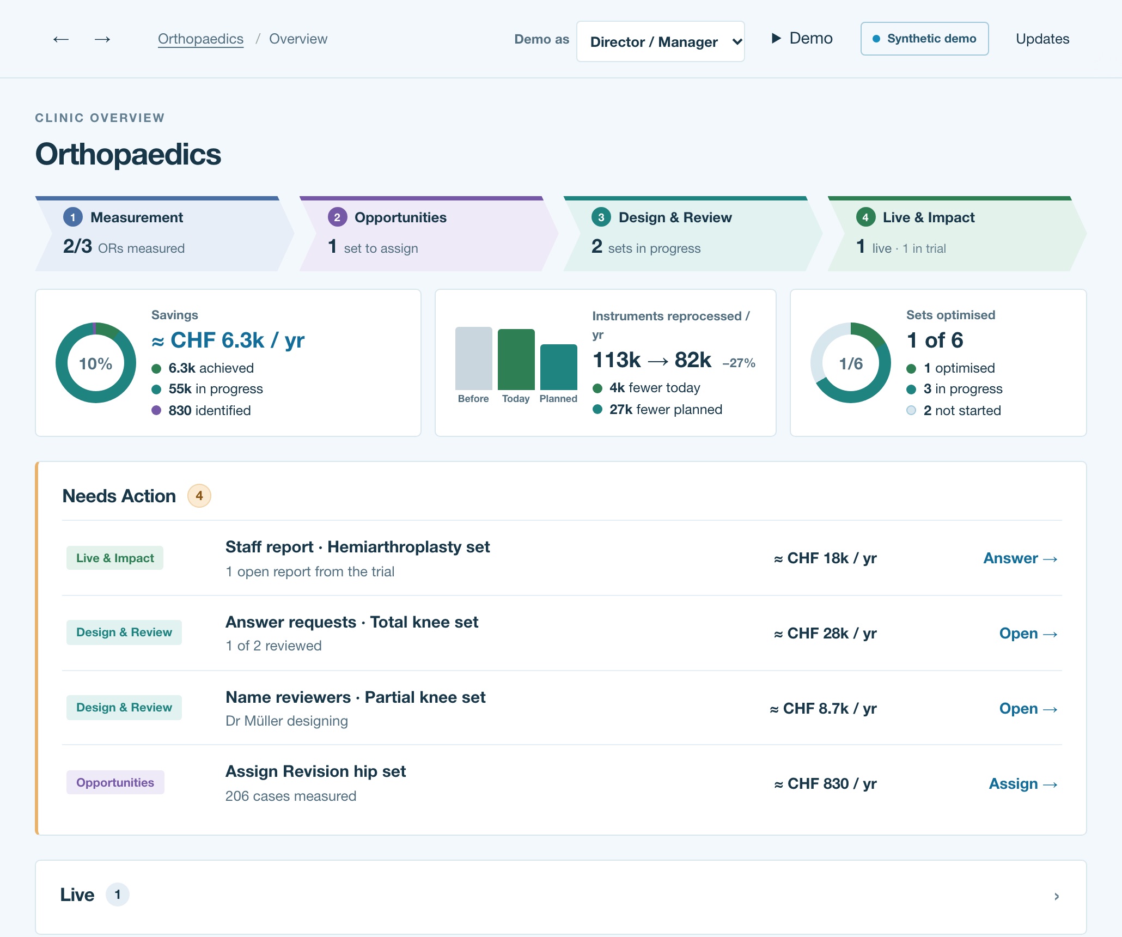The image size is (1122, 937).
Task: Click the 2 not started legend entry
Action: (x=954, y=411)
